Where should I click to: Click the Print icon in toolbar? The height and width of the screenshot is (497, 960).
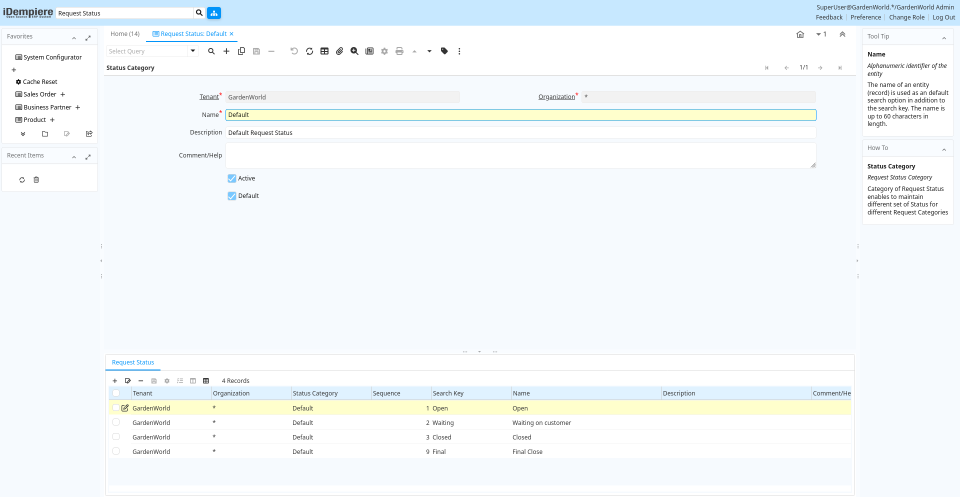399,51
